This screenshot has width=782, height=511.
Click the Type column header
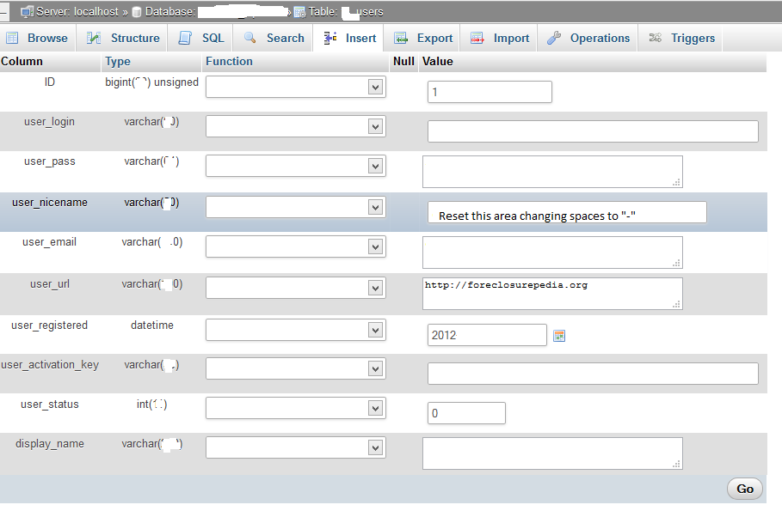point(118,61)
